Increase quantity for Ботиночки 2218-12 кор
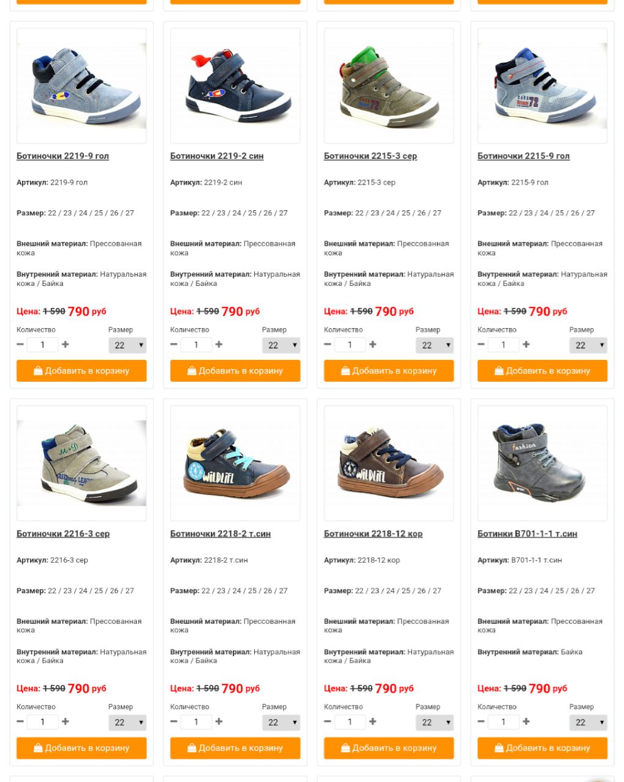 coord(373,722)
